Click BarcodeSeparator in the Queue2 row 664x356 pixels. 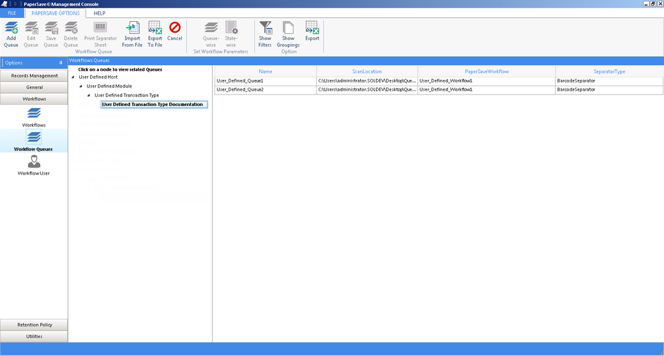[609, 90]
